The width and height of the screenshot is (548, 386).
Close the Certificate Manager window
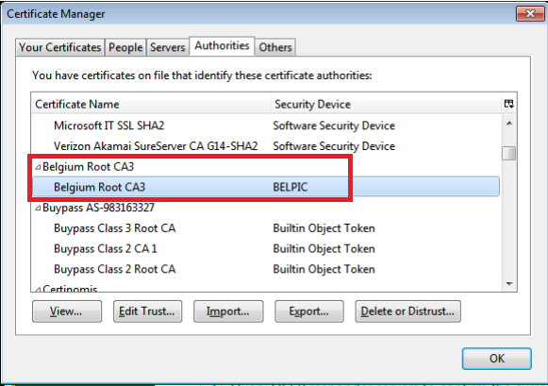coord(530,13)
